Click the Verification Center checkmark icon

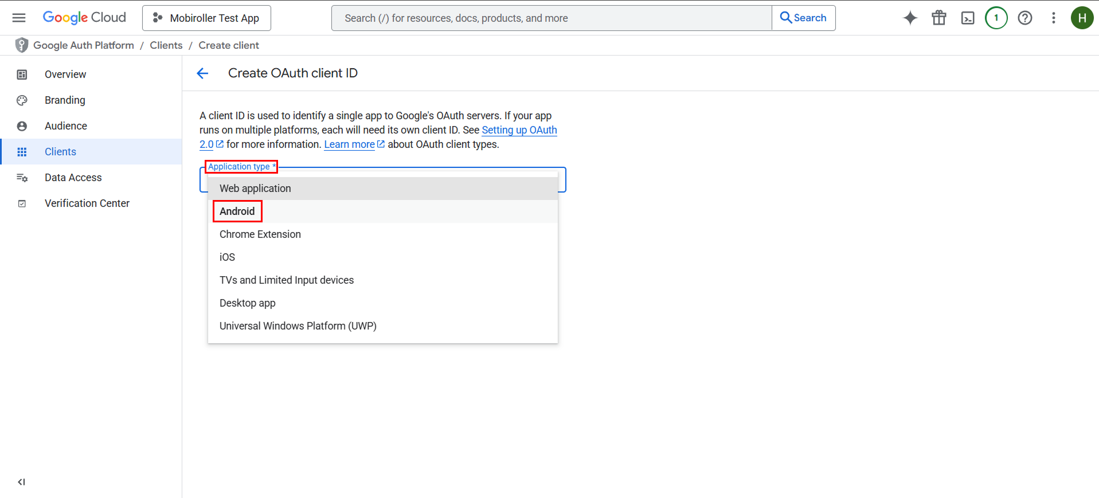pos(22,203)
